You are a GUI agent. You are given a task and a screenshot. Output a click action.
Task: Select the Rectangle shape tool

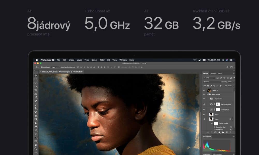coord(36,141)
